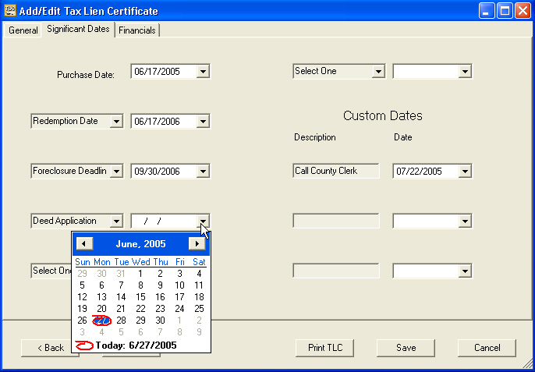
Task: Save the tax lien certificate
Action: (x=406, y=348)
